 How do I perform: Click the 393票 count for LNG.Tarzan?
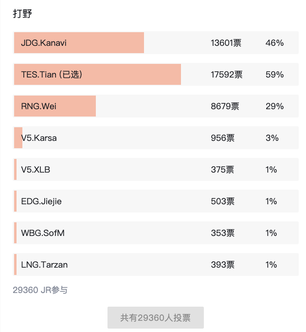pos(222,265)
